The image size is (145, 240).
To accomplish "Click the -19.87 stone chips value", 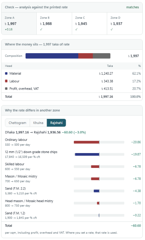I will [136, 154].
